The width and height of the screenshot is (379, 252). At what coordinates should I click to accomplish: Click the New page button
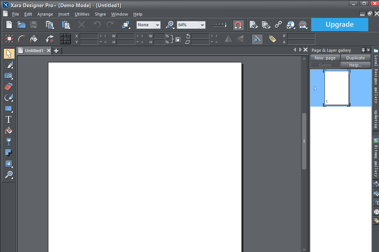(x=325, y=58)
